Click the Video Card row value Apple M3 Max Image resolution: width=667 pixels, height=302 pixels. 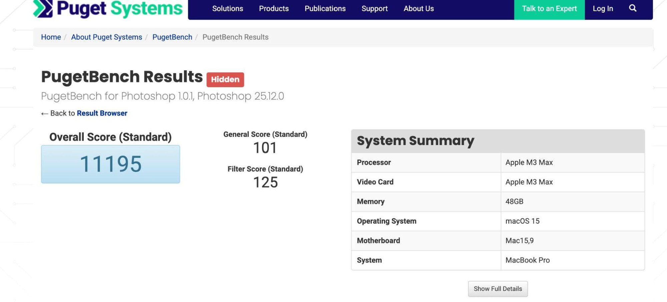click(529, 182)
